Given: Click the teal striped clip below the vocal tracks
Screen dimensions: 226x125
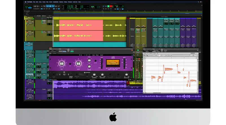Looking at the screenshot, I should click(90, 44).
